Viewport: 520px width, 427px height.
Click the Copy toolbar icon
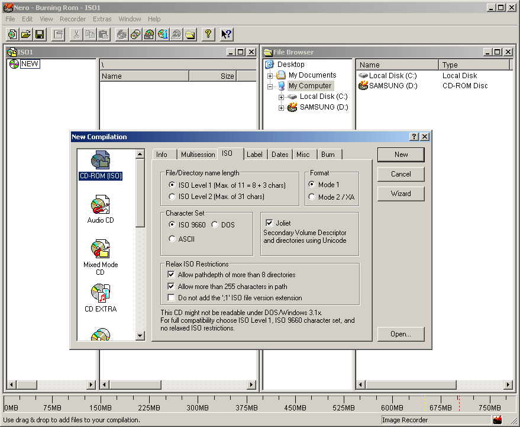click(x=90, y=34)
